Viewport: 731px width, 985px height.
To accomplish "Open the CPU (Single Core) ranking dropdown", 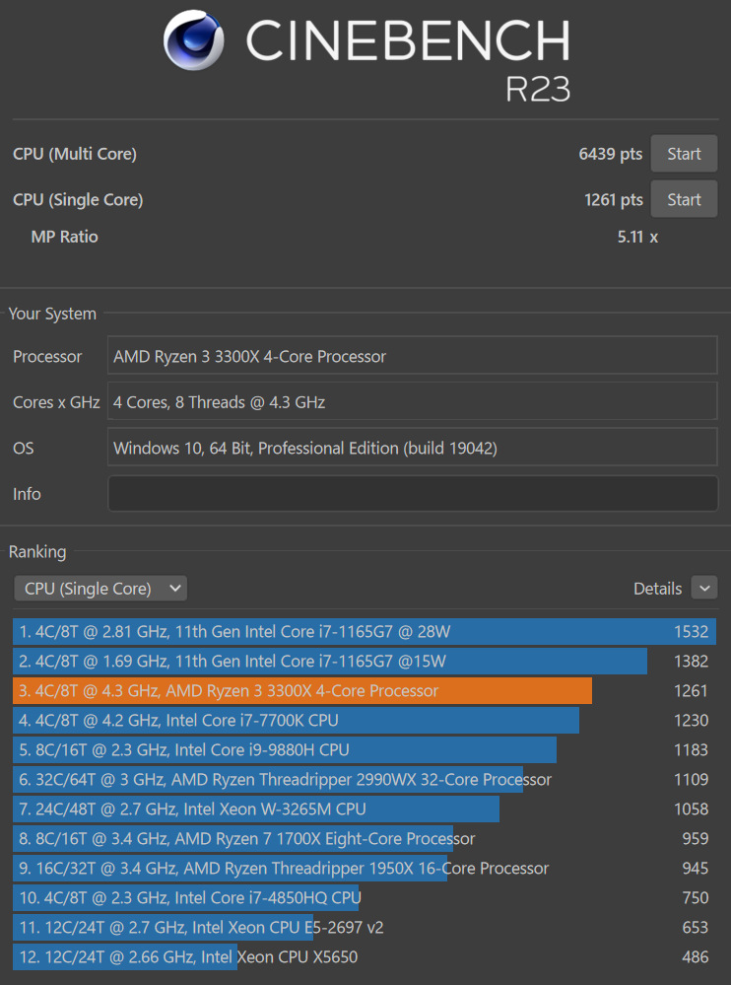I will 100,589.
